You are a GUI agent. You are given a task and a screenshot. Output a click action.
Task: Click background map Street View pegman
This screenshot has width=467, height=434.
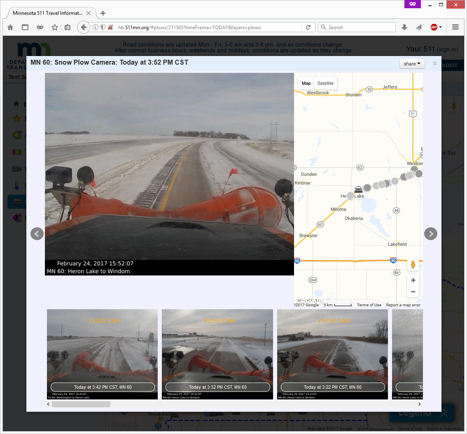pos(453,105)
